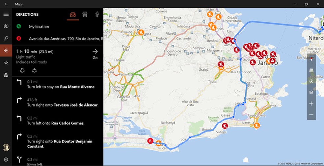
Task: Click the 'Includes toll roads' note
Action: pyautogui.click(x=31, y=62)
